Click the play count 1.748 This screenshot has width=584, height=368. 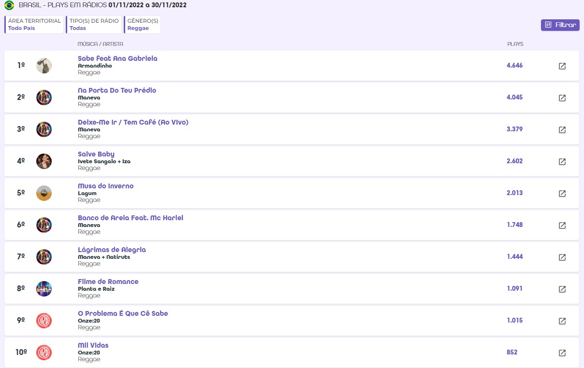coord(515,225)
